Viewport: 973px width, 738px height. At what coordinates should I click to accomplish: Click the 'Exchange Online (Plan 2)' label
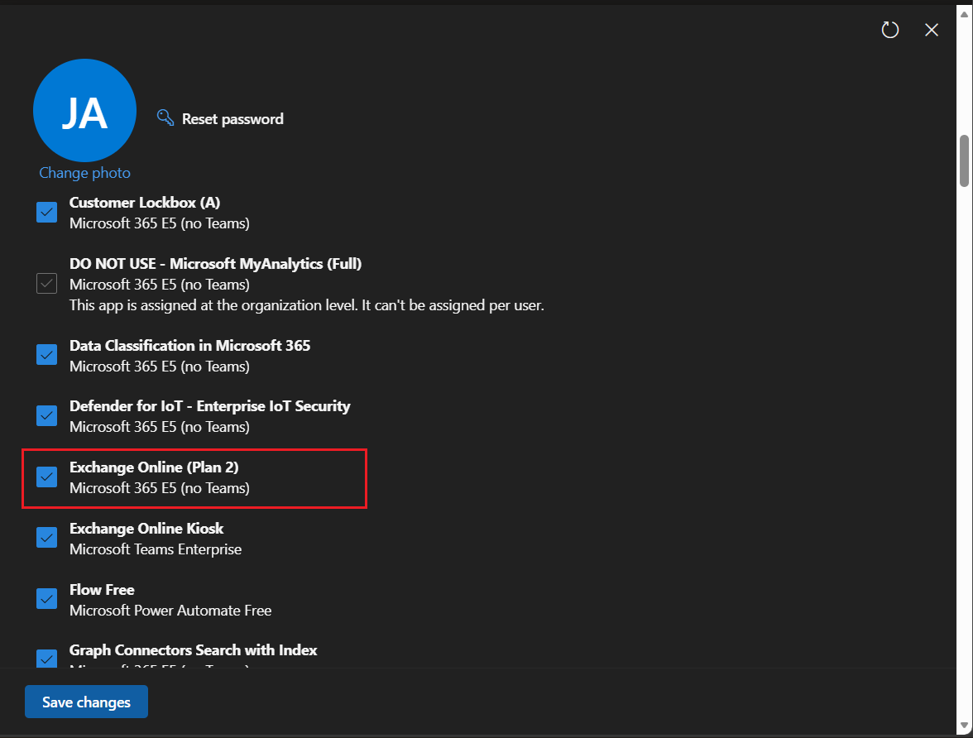pyautogui.click(x=154, y=467)
